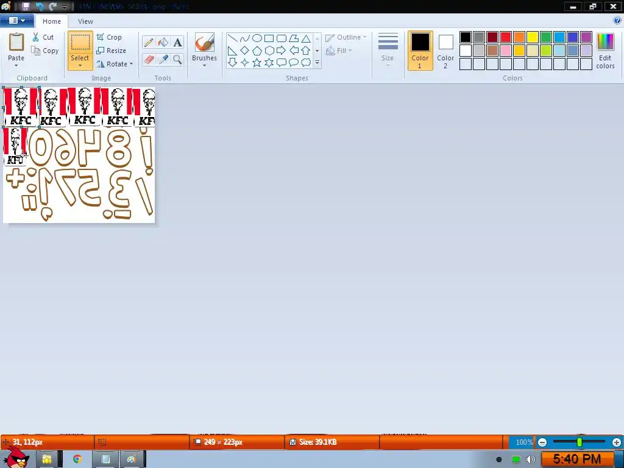The height and width of the screenshot is (468, 624).
Task: Choose the Up arrow shape
Action: pos(306,51)
